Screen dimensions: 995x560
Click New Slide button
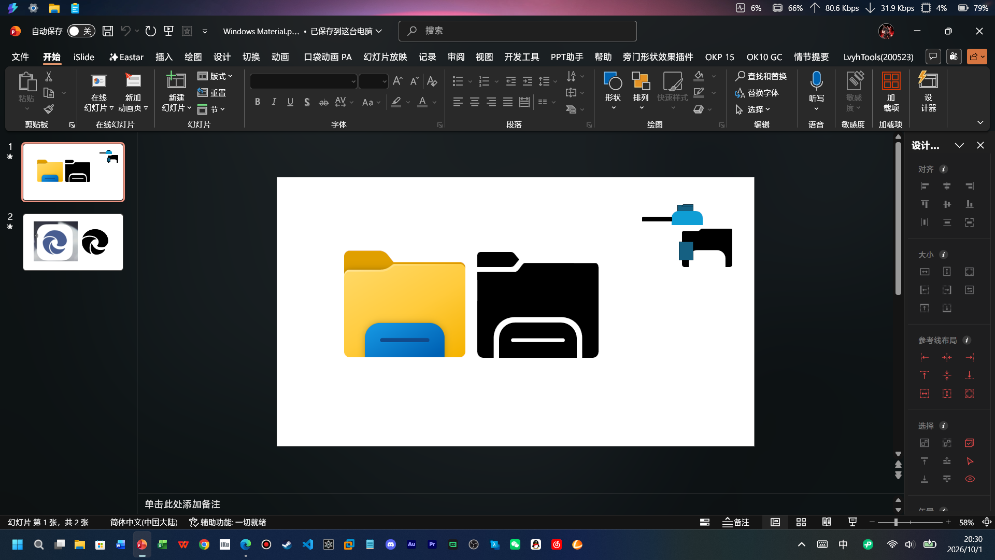[x=176, y=92]
